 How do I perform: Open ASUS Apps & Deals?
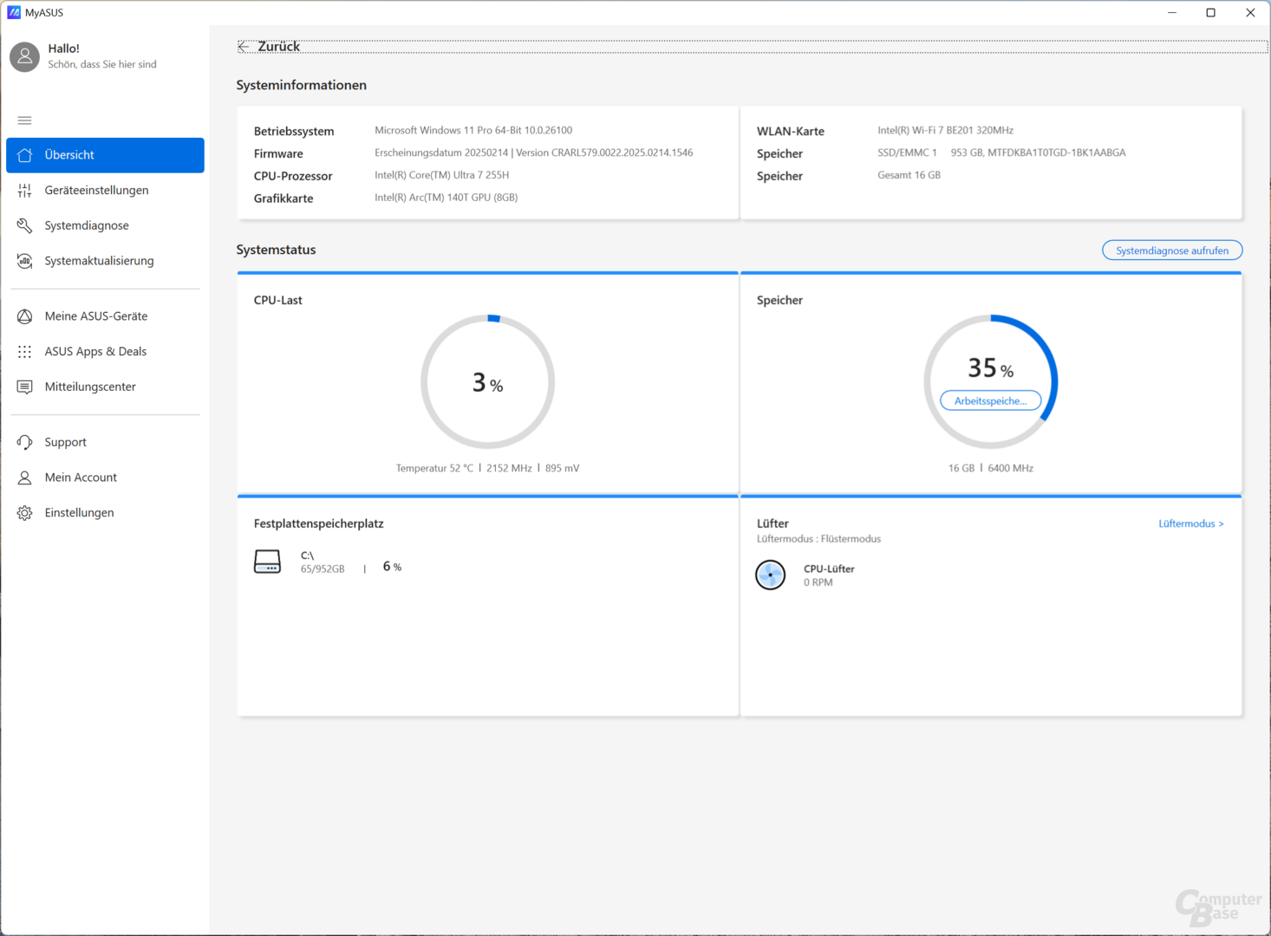(x=105, y=352)
